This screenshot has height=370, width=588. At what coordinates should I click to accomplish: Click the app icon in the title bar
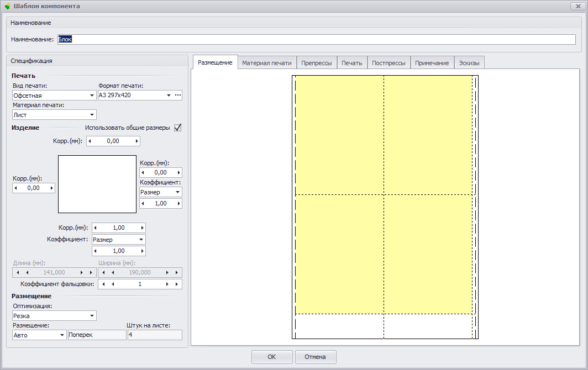point(8,6)
